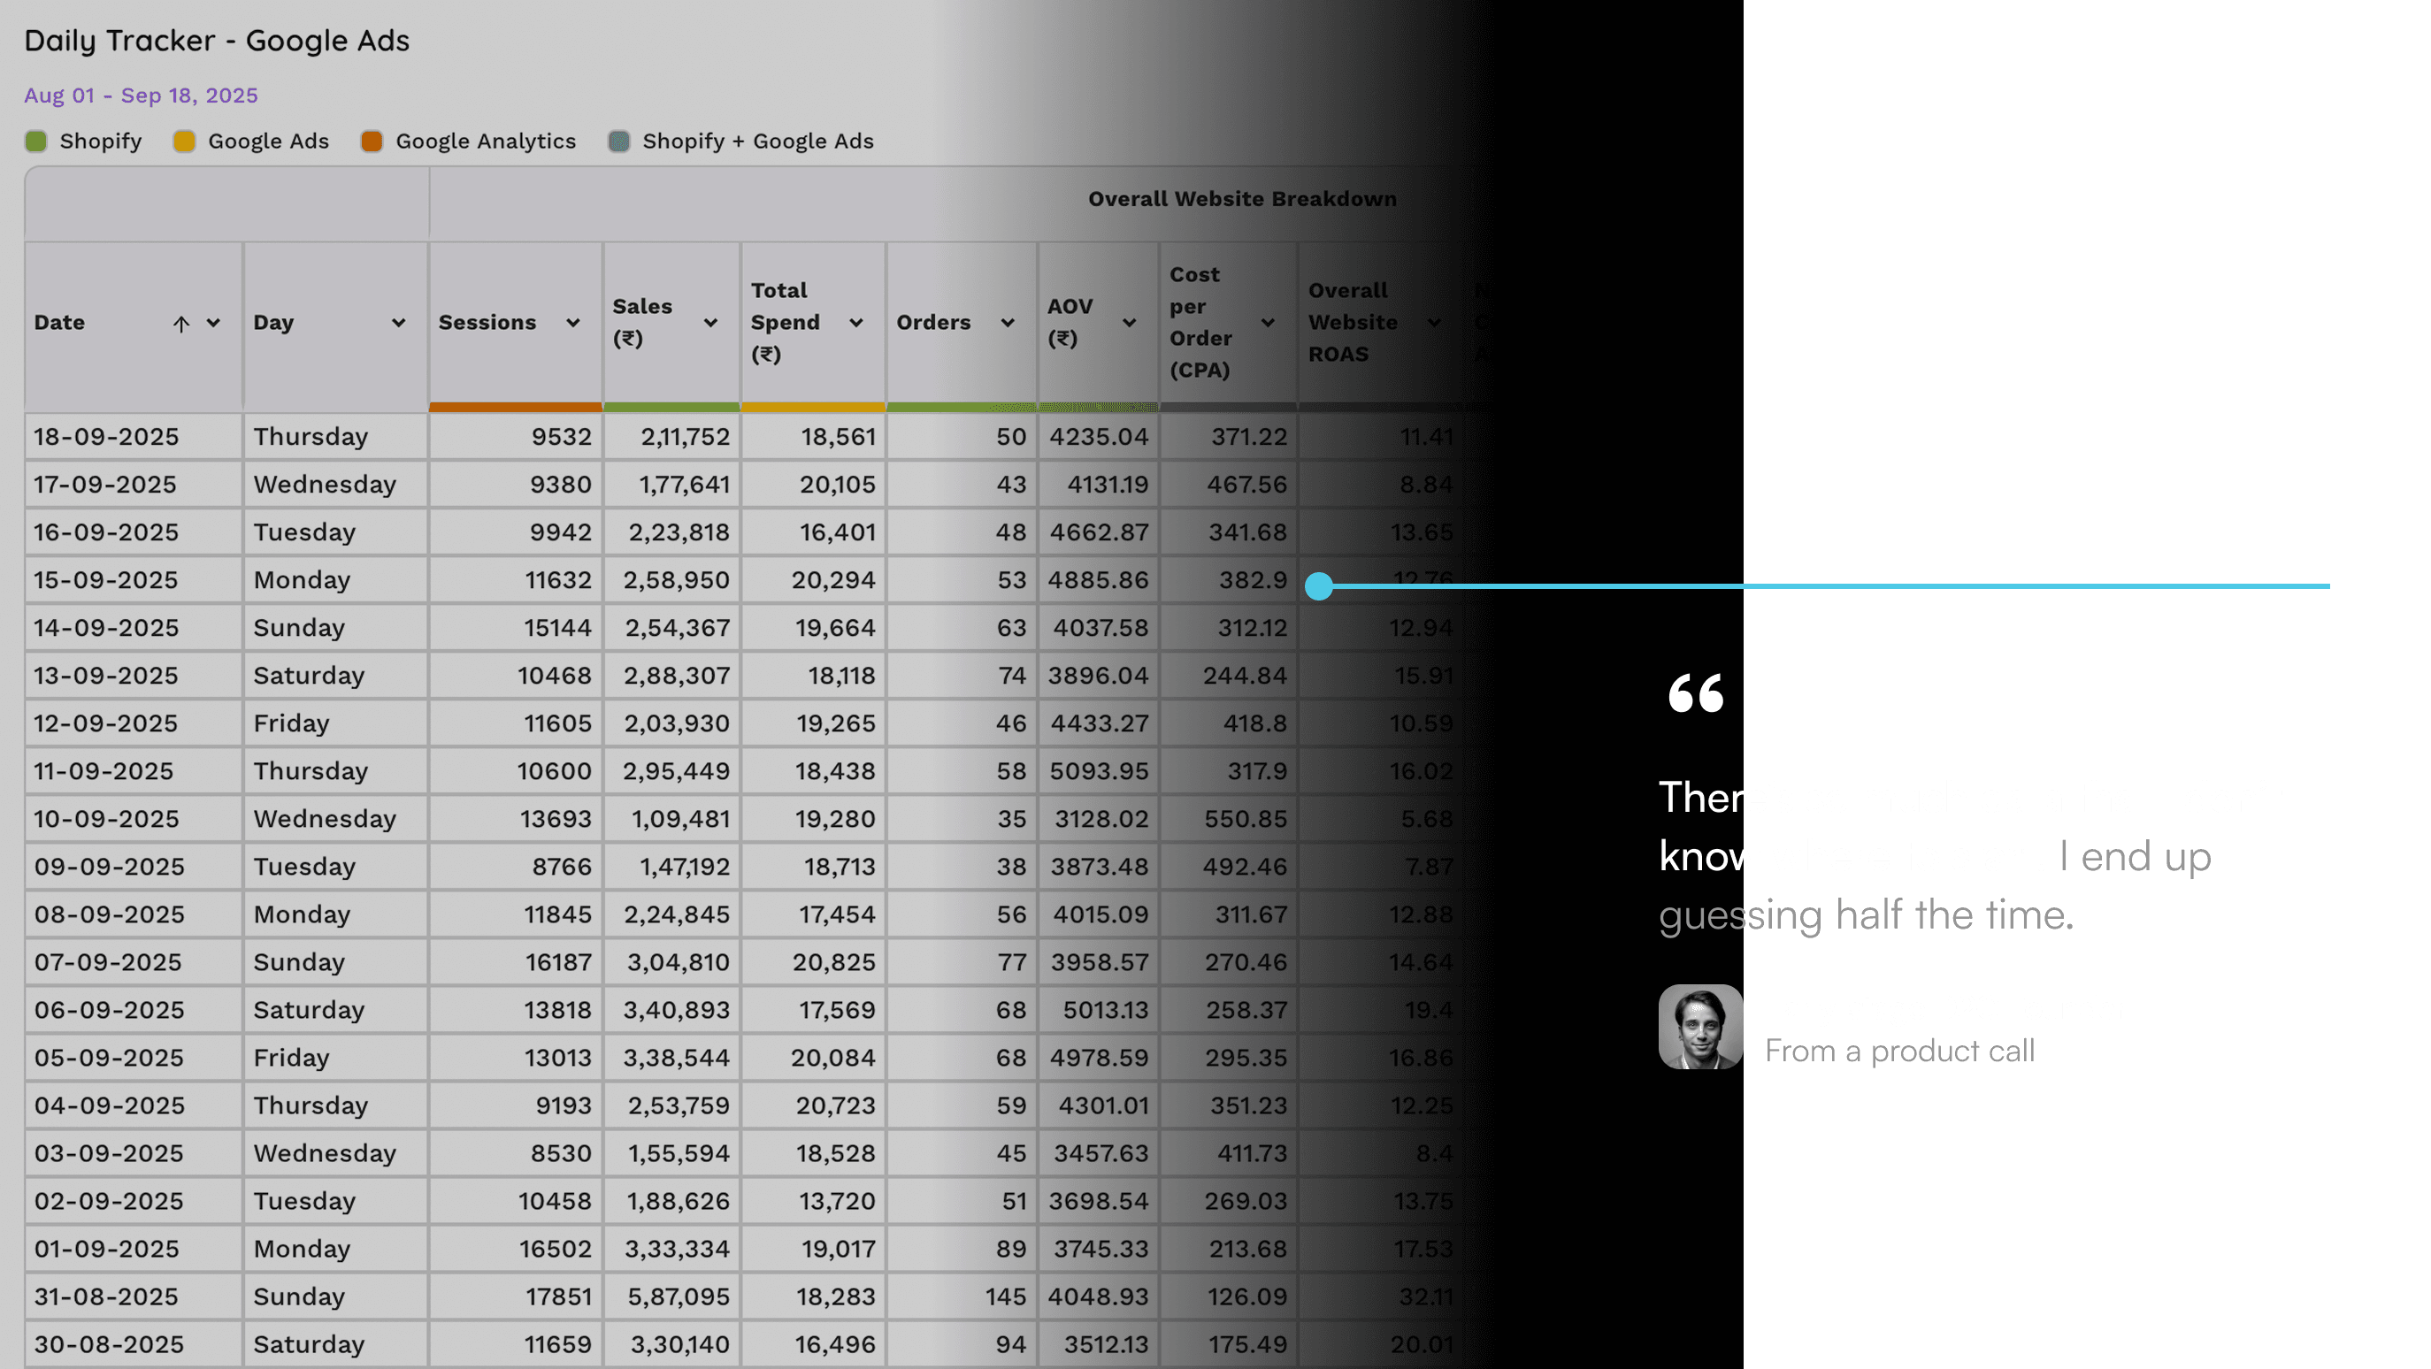
Task: Click the Date column sort arrow
Action: click(181, 324)
